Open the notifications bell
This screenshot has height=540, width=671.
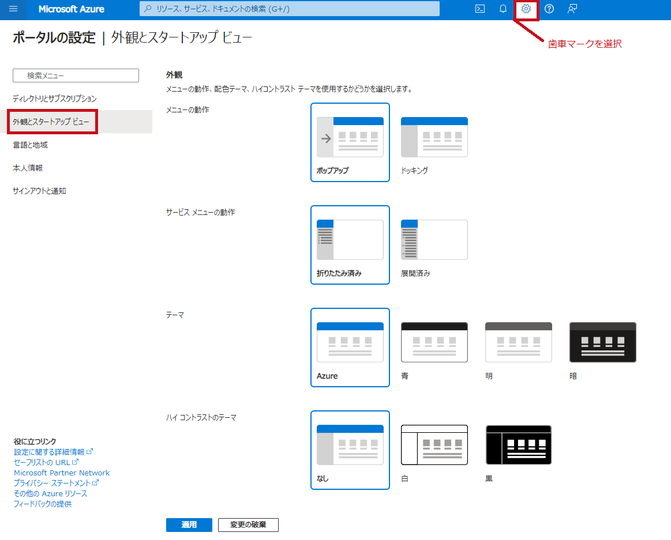pos(503,9)
